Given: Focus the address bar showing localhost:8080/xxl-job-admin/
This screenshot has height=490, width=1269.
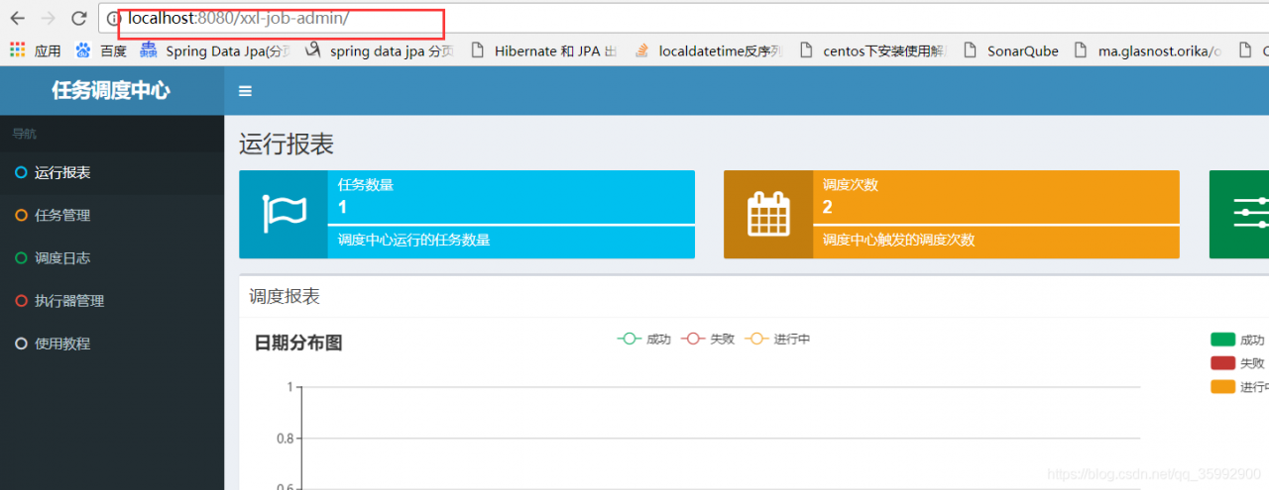Looking at the screenshot, I should 684,19.
